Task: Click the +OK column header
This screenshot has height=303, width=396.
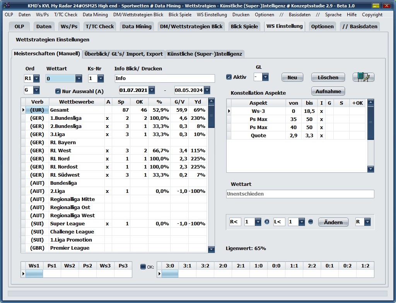Action: (357, 103)
